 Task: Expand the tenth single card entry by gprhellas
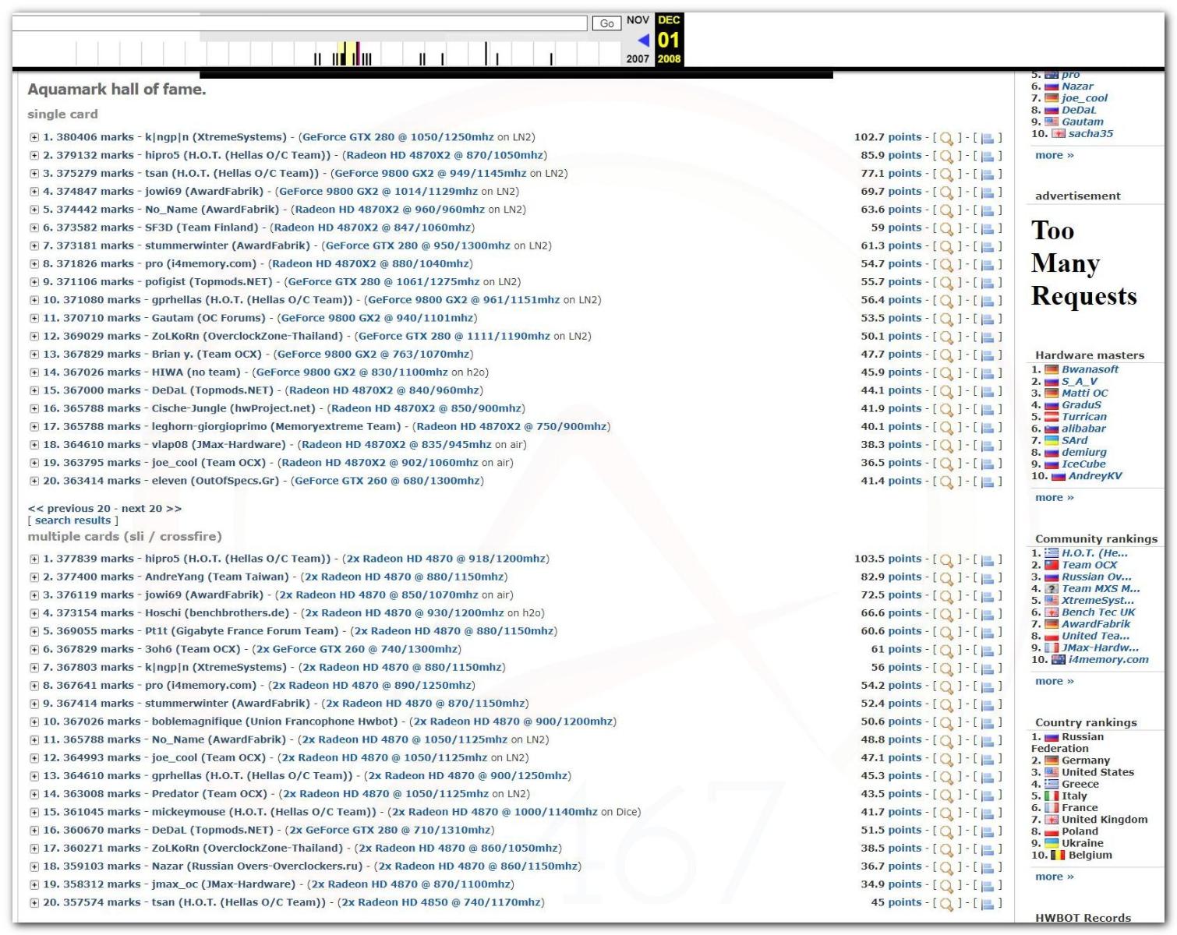click(x=34, y=300)
